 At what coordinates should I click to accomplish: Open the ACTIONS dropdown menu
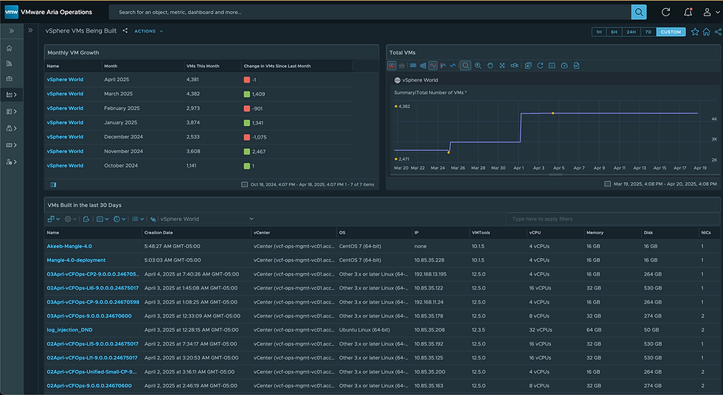point(148,31)
